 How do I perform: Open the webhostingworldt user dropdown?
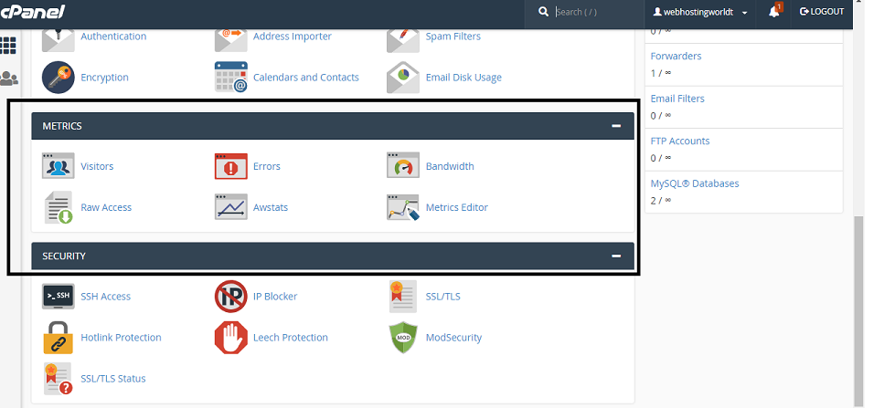coord(700,12)
